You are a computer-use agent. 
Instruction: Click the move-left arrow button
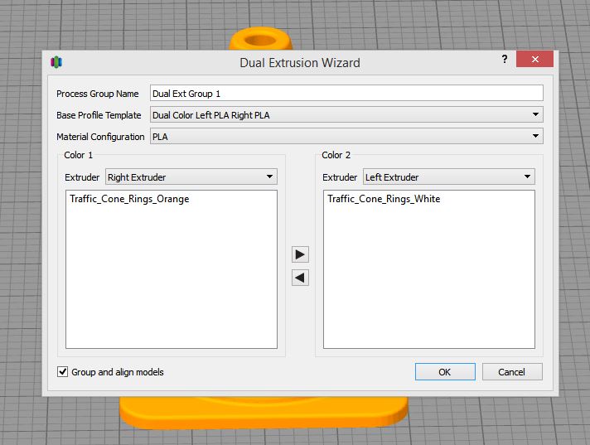pyautogui.click(x=300, y=278)
